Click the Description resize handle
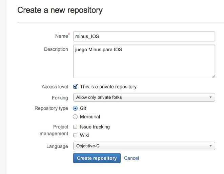The height and width of the screenshot is (174, 224). click(x=213, y=77)
